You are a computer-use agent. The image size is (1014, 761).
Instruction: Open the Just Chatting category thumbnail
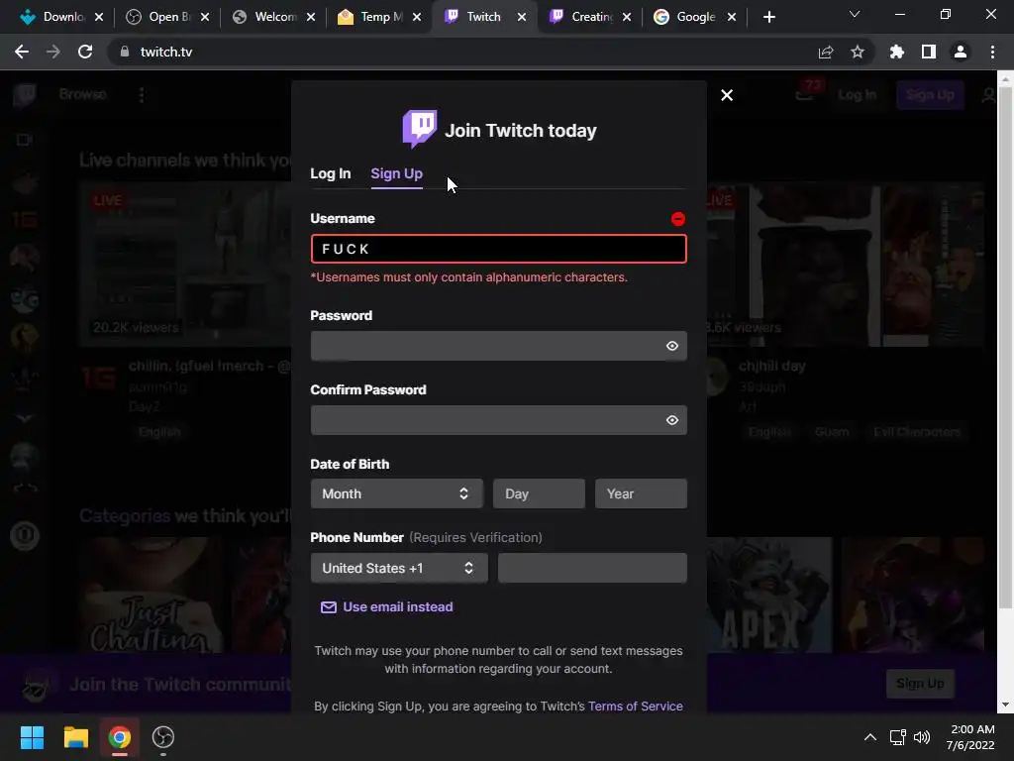tap(152, 595)
